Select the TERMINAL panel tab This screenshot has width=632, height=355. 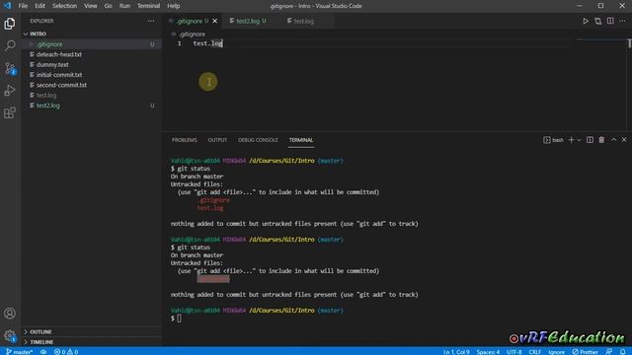coord(300,140)
